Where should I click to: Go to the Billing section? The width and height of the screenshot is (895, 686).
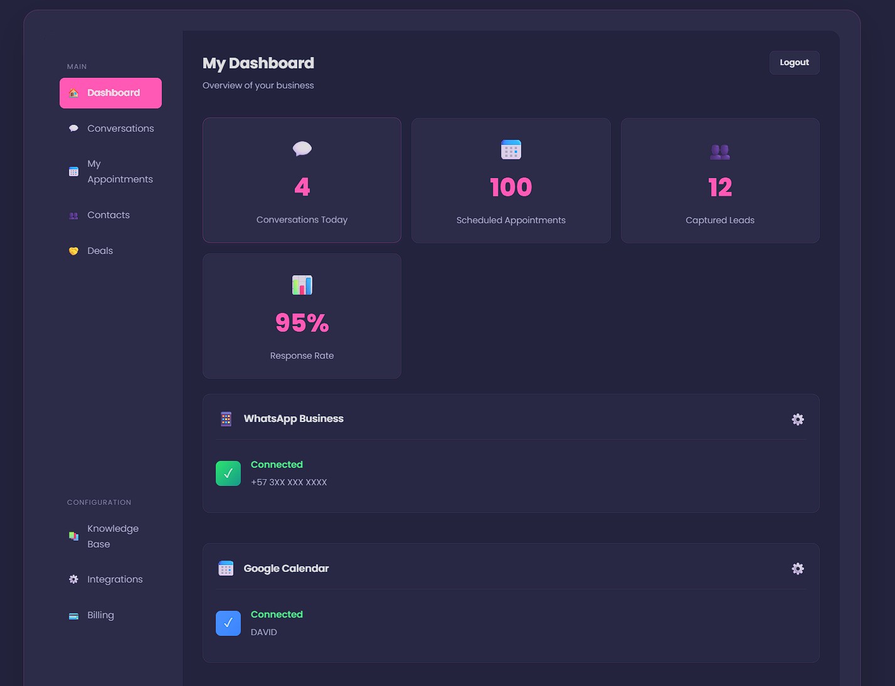click(x=100, y=615)
